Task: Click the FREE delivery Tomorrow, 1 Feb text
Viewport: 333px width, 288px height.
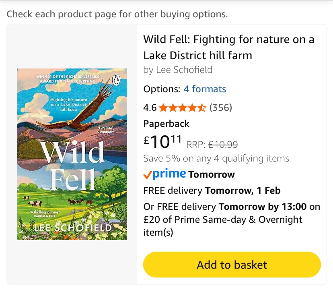Action: click(213, 191)
